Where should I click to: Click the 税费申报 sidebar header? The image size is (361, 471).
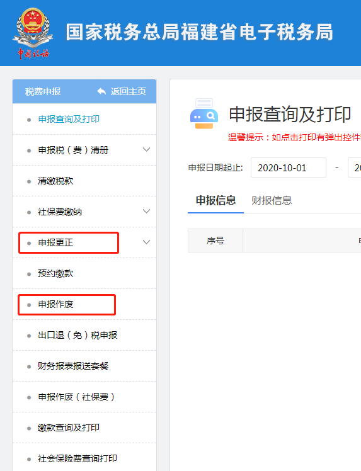click(43, 91)
